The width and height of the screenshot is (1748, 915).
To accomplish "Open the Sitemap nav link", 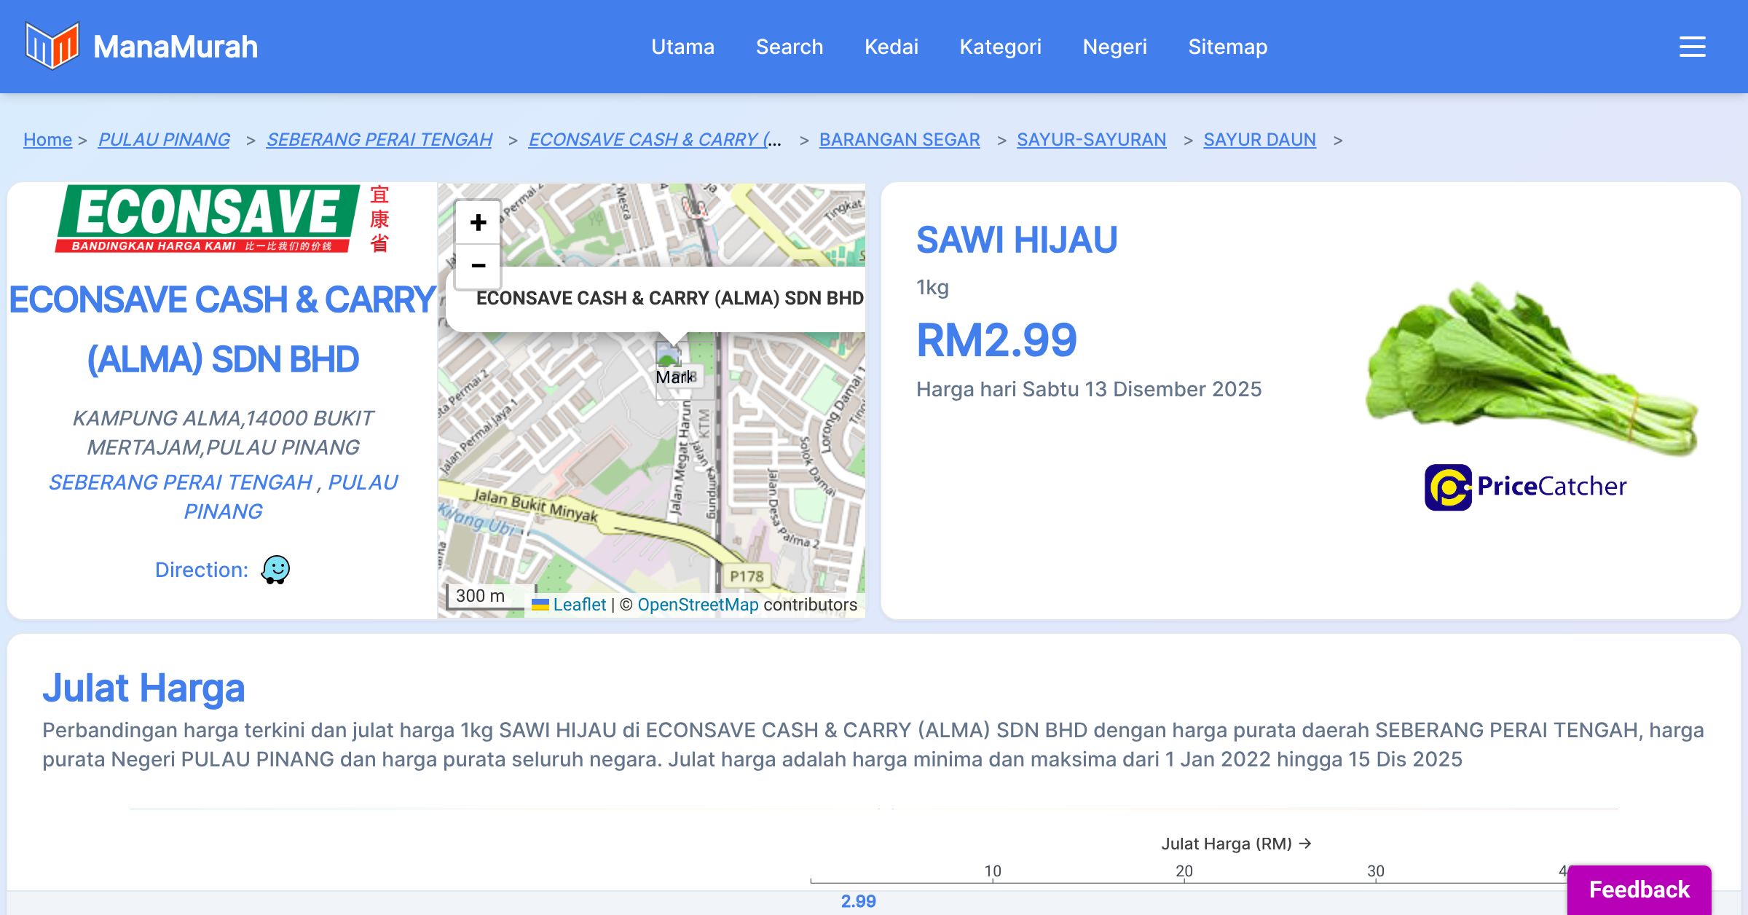I will [x=1227, y=47].
